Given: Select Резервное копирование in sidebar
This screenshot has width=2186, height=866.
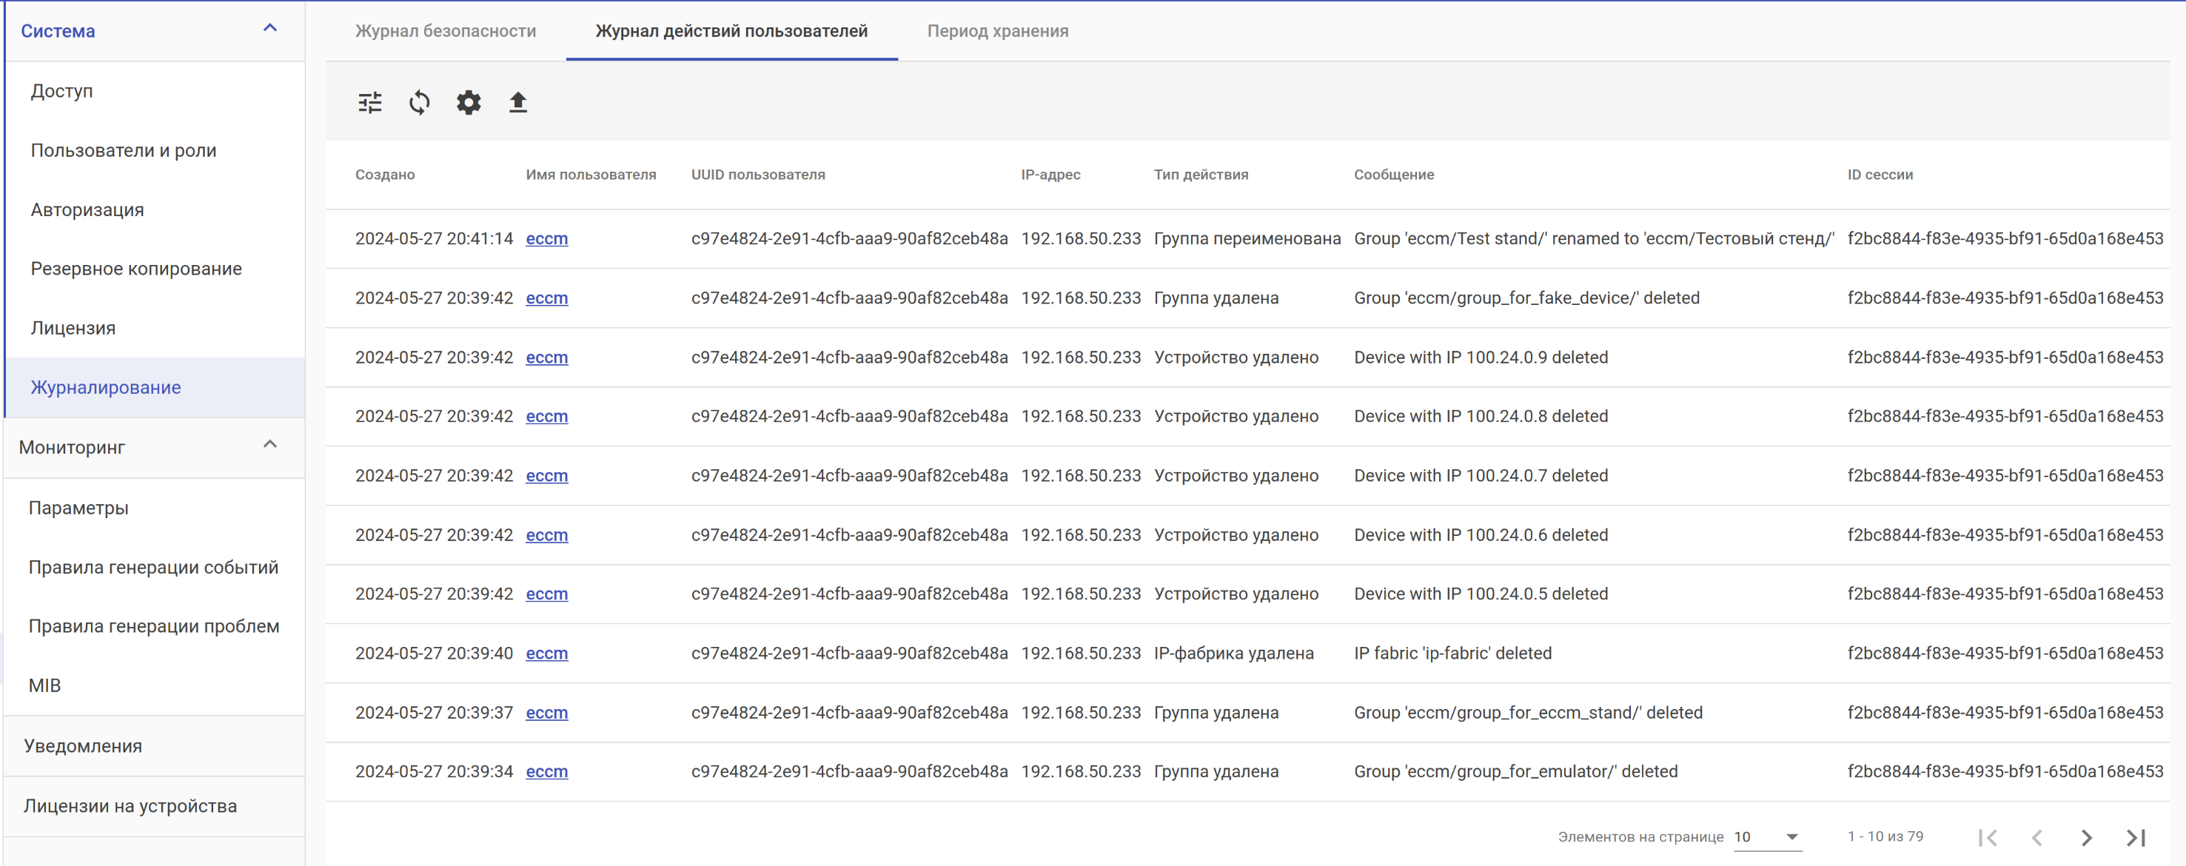Looking at the screenshot, I should pyautogui.click(x=137, y=269).
